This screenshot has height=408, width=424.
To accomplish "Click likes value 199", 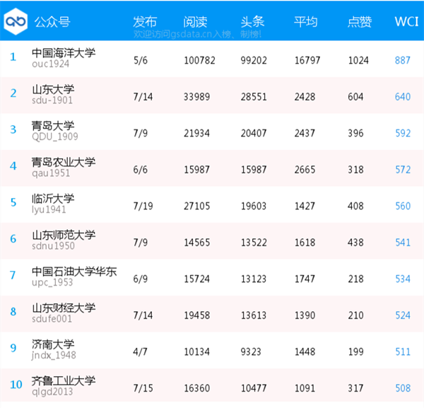I will 356,351.
